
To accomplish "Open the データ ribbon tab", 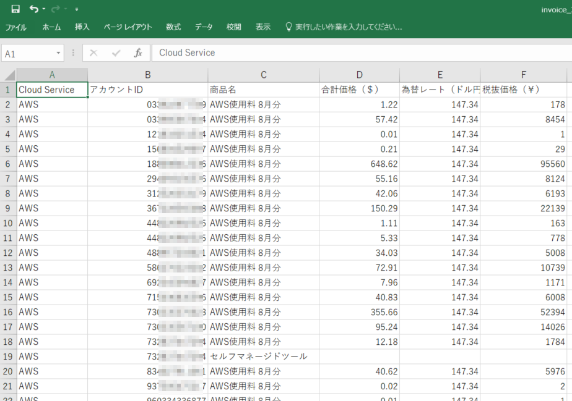I will 204,27.
